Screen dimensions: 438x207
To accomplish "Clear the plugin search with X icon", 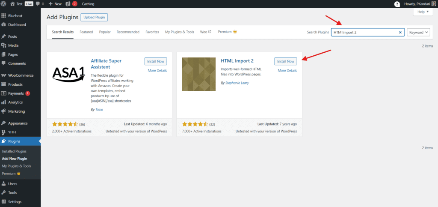I will 400,33.
